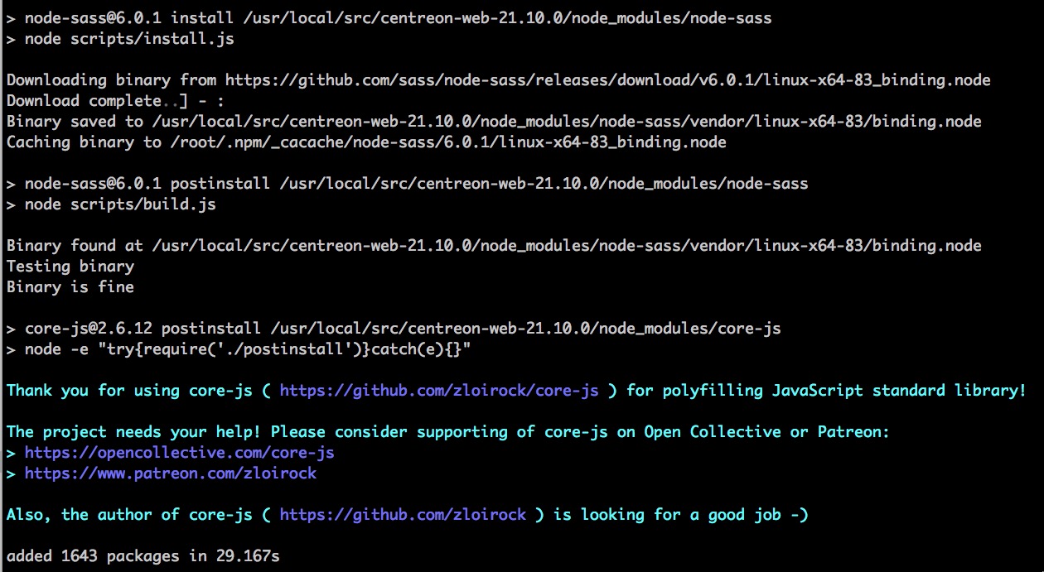Click the 'node scripts/install.js' command line
Viewport: 1044px width, 572px height.
tap(119, 39)
